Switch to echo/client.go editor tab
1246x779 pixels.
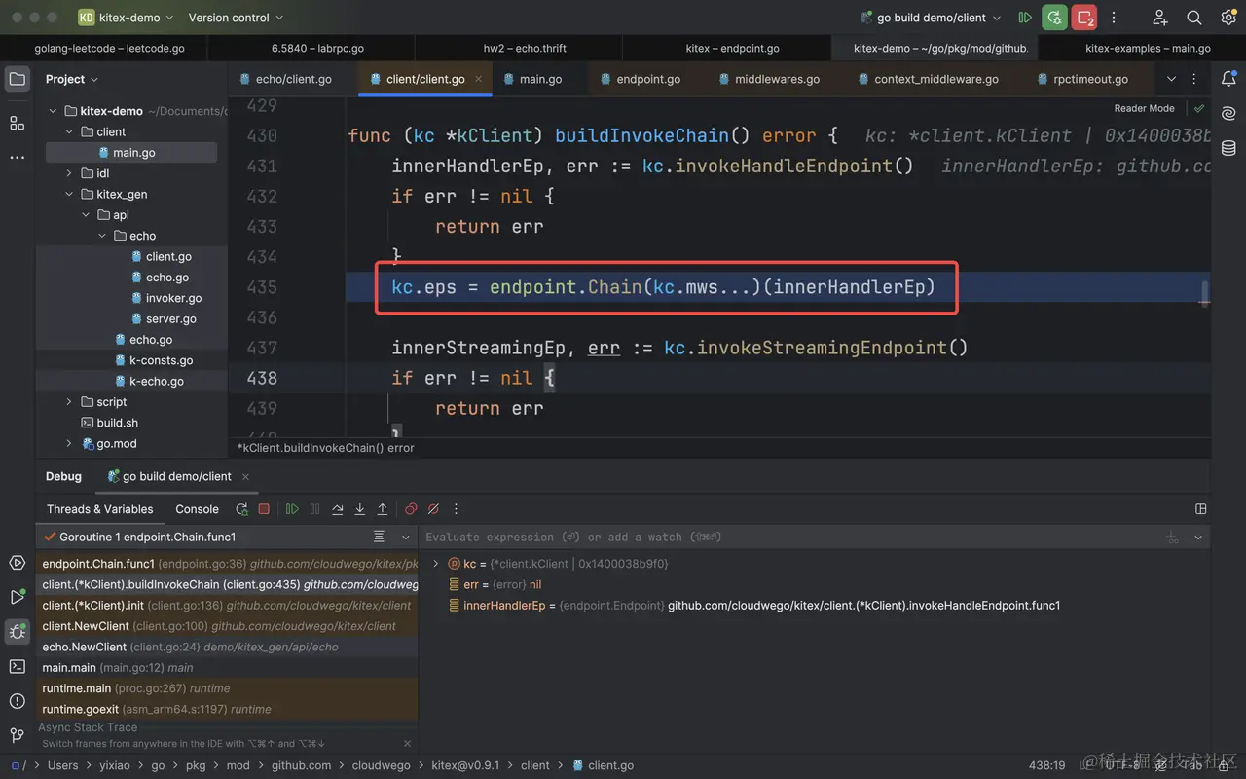click(285, 79)
